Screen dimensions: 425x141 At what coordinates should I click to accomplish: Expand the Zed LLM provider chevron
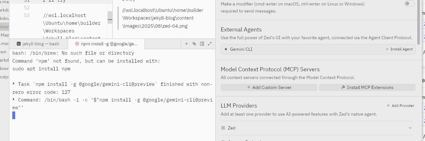[x=410, y=128]
